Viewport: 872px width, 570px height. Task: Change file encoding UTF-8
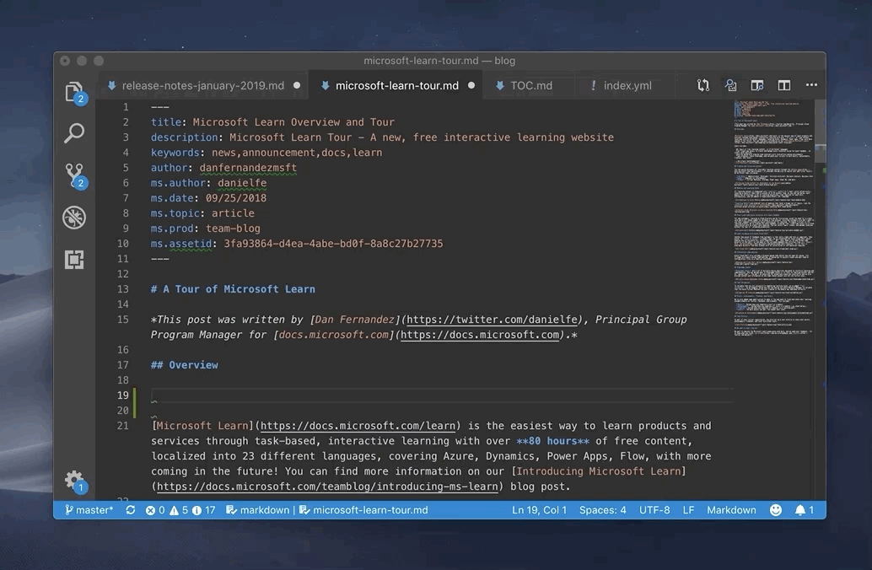click(654, 510)
